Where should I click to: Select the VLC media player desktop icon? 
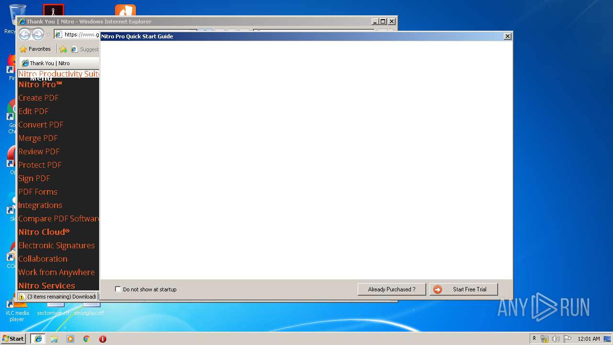(17, 310)
